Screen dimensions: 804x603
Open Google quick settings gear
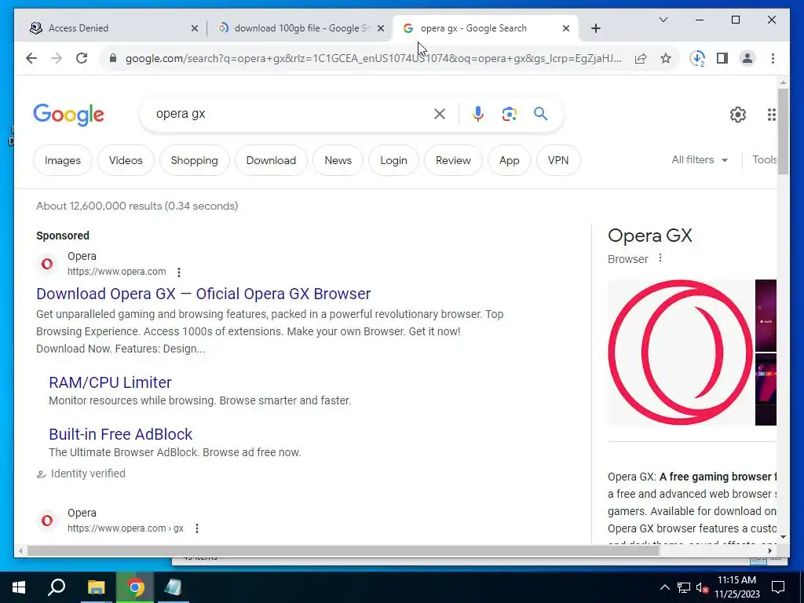[x=738, y=115]
